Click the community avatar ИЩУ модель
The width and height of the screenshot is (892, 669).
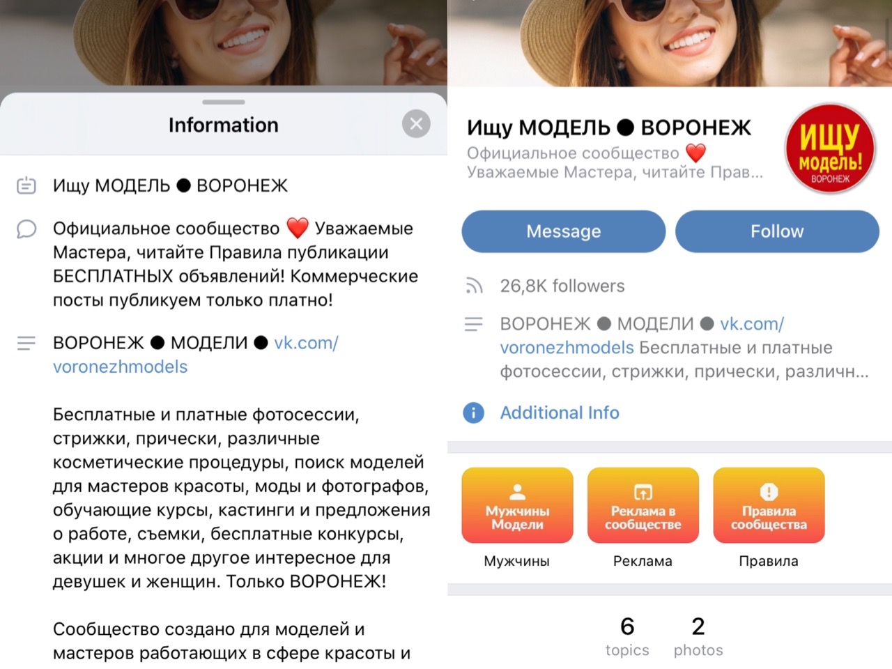tap(830, 148)
